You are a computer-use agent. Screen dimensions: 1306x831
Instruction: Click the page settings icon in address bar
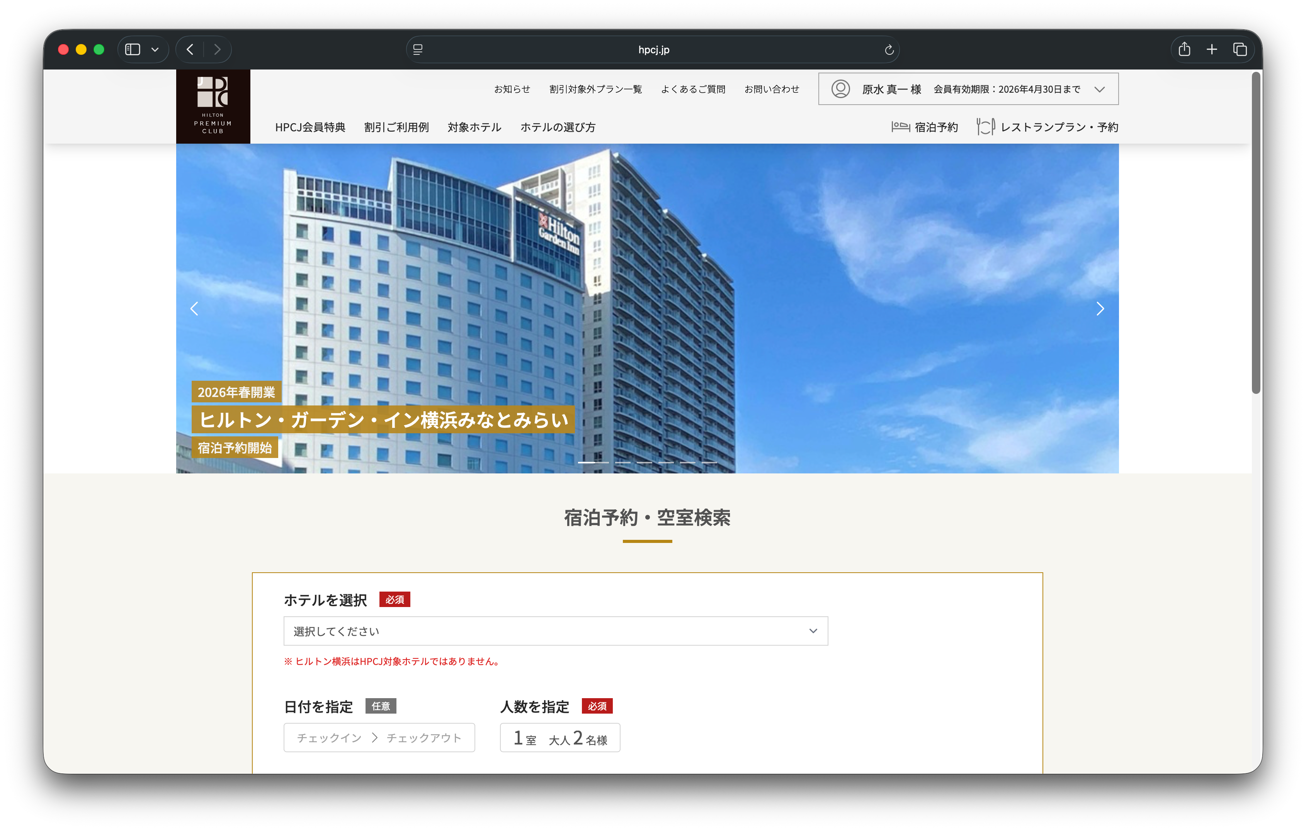pos(418,50)
